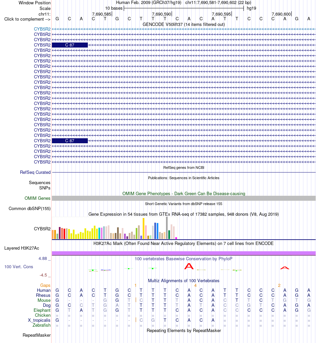Click the Dog alignment row label
Viewport: 316px width, 343px height.
(x=47, y=305)
